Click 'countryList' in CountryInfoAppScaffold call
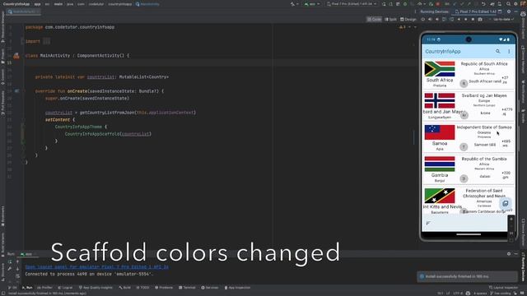Image resolution: width=527 pixels, height=296 pixels. [x=135, y=134]
